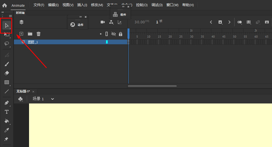Create a new layer folder
This screenshot has height=147, width=272.
[30, 34]
